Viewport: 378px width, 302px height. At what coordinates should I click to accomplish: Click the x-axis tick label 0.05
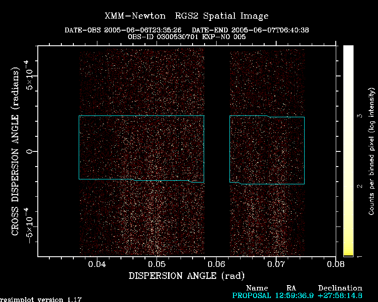tap(157, 264)
